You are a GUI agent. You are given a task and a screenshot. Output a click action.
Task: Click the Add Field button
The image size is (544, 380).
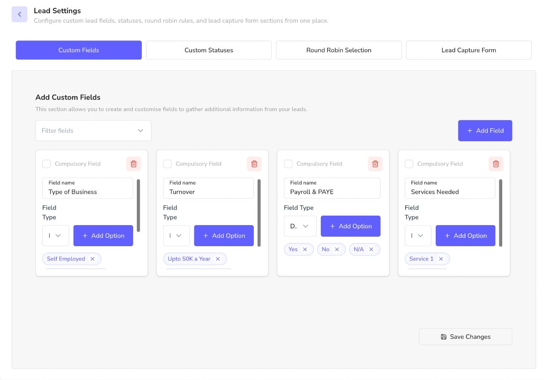pos(485,131)
